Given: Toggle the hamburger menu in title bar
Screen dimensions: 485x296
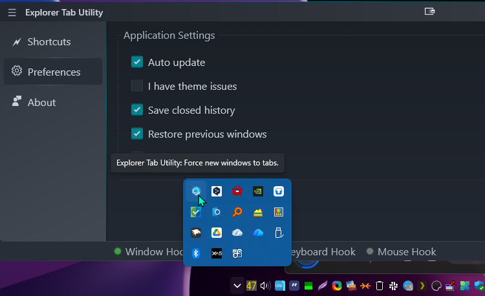Looking at the screenshot, I should [x=12, y=12].
